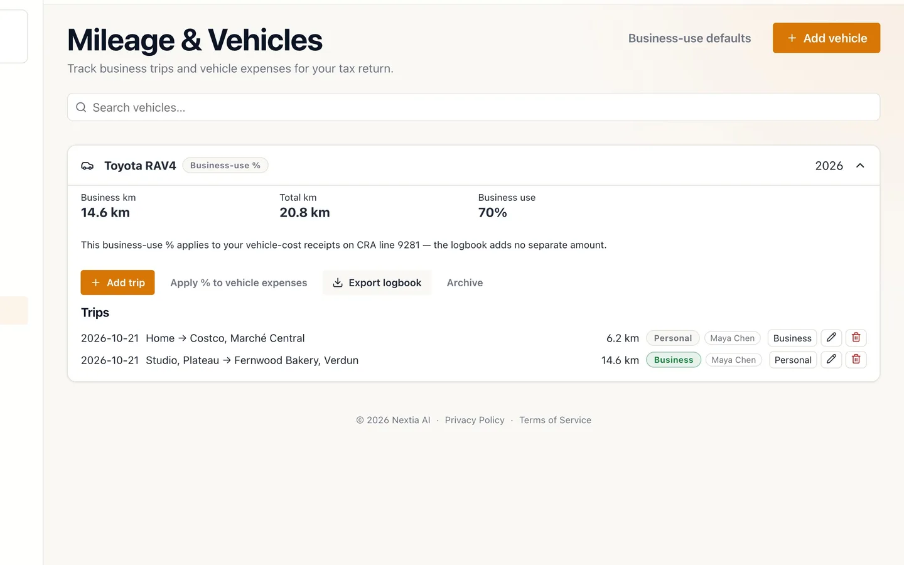Click Maya Chen tag on Costco trip

coord(732,338)
